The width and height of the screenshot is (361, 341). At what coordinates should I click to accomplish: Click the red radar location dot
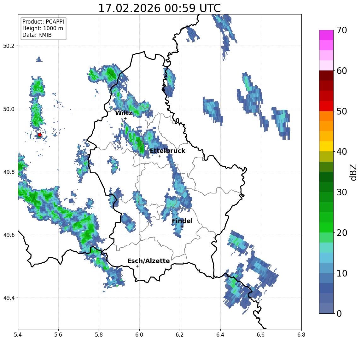click(40, 135)
